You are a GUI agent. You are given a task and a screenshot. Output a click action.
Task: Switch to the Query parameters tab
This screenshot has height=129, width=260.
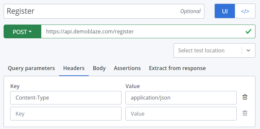coord(31,68)
